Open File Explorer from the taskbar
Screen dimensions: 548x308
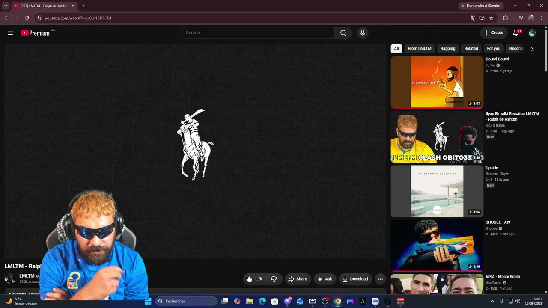point(250,302)
